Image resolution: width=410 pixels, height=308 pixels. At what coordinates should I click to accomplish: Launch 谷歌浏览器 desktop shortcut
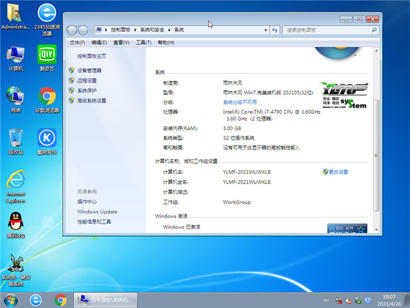click(x=47, y=100)
